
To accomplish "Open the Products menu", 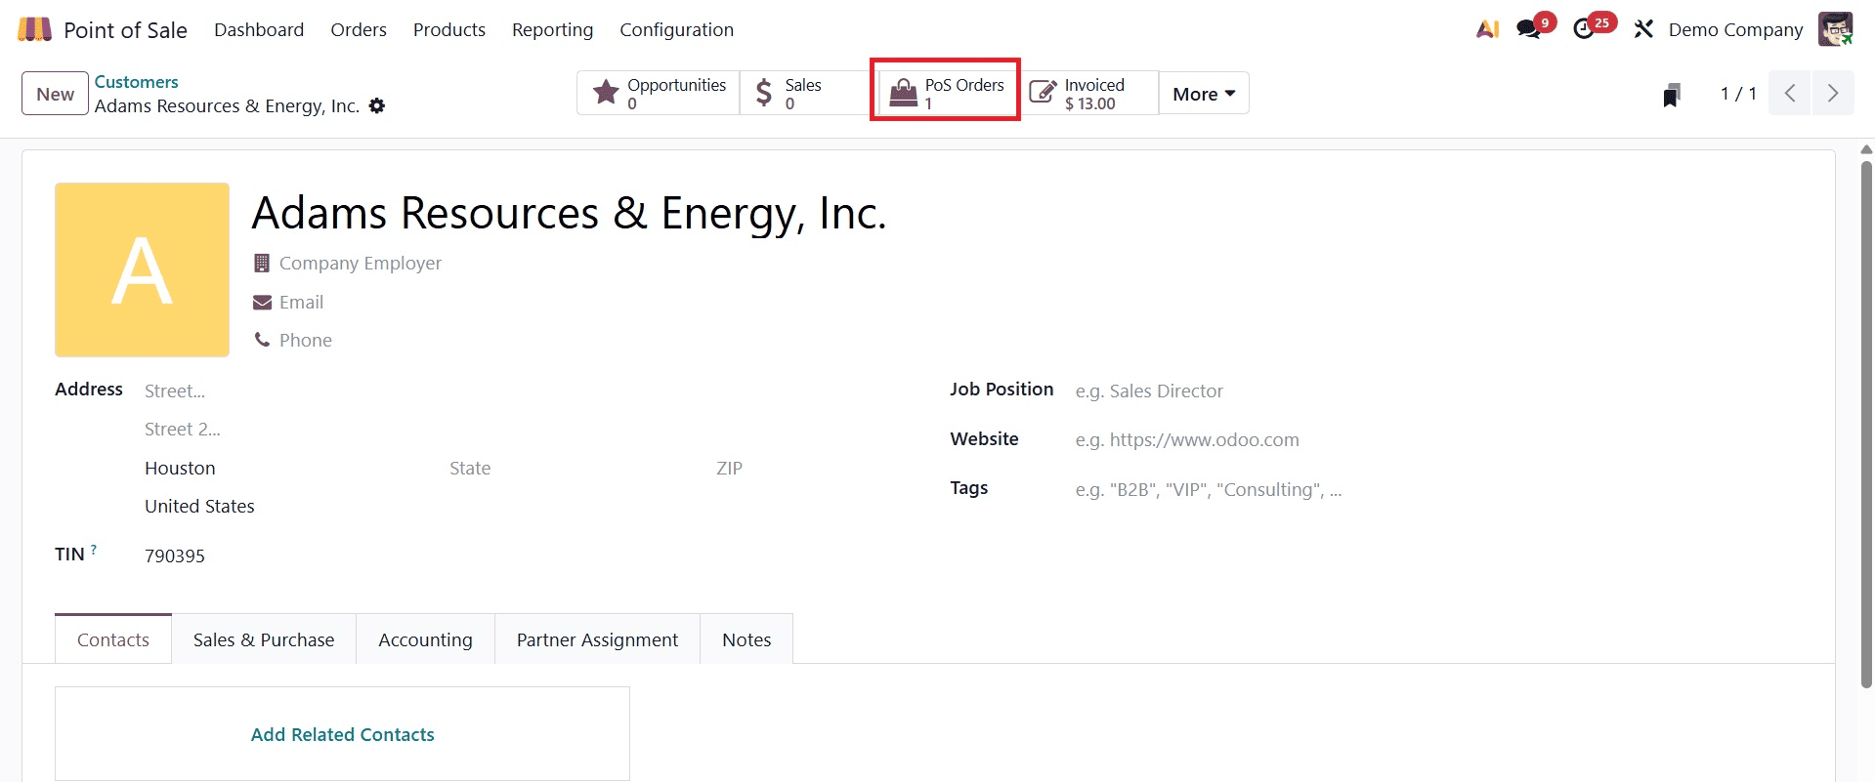I will tap(449, 29).
